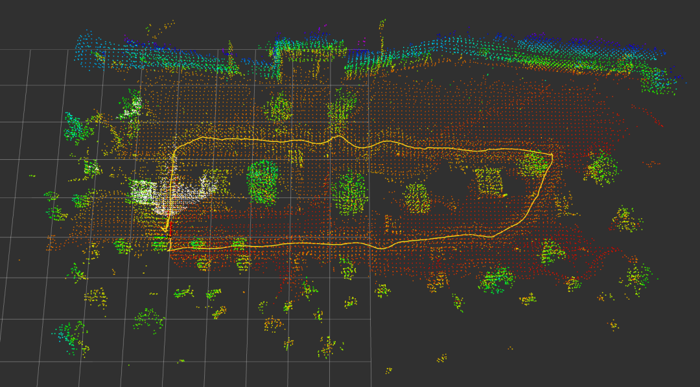Select the isolated yellow points at the bottom center

tap(442, 357)
